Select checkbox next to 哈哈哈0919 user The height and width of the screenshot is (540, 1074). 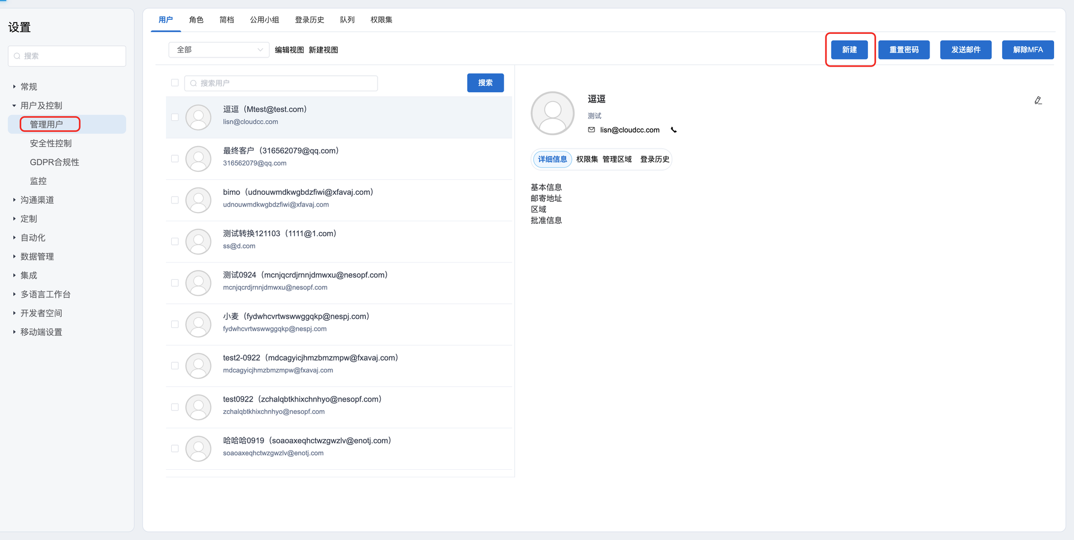click(x=175, y=448)
